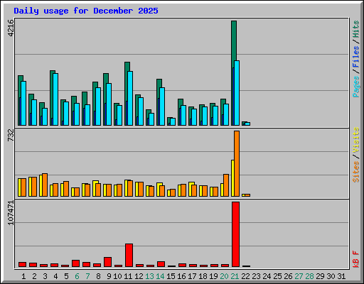Click the day 9 axis label
Screen dimensions: 364x284
pyautogui.click(x=109, y=276)
